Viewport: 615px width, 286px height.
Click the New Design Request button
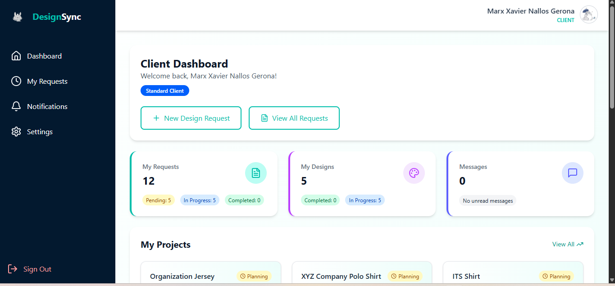click(191, 118)
